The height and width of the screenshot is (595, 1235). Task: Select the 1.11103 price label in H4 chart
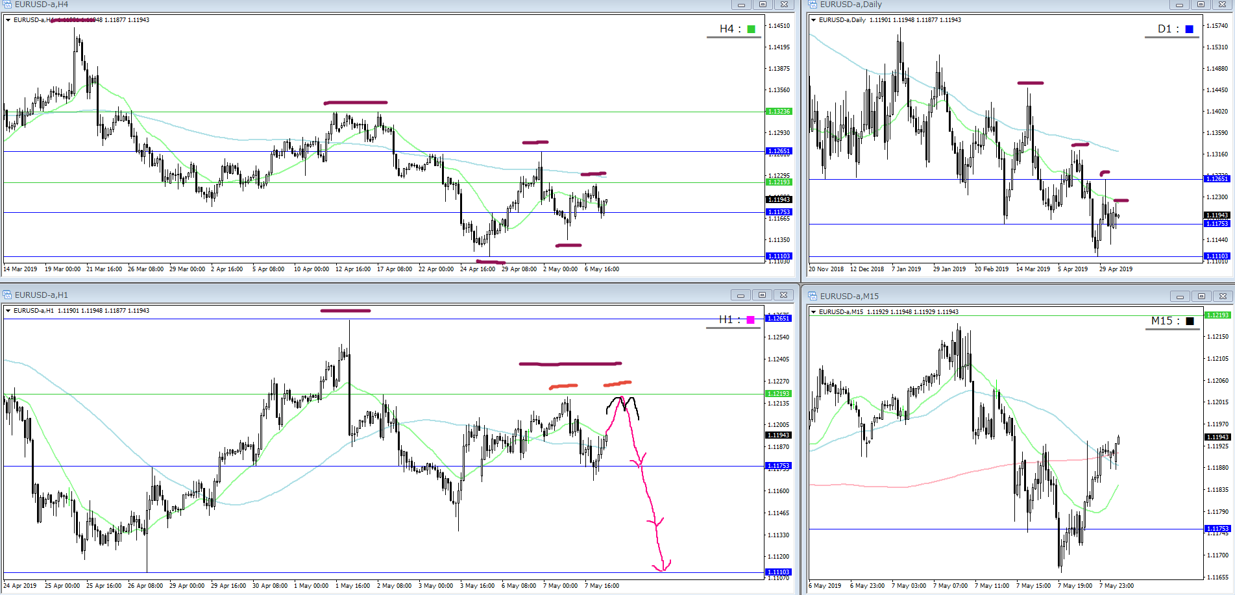click(x=779, y=256)
